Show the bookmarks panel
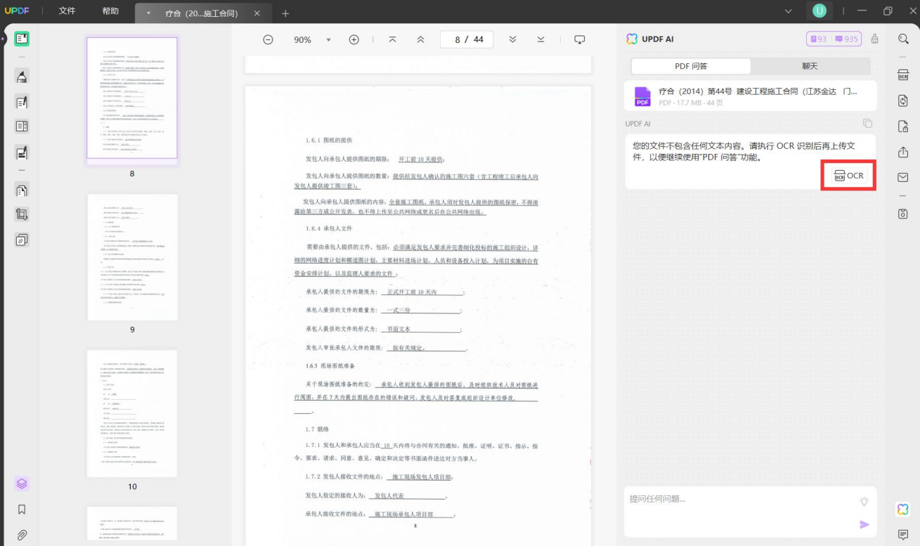Viewport: 920px width, 546px height. click(x=22, y=509)
